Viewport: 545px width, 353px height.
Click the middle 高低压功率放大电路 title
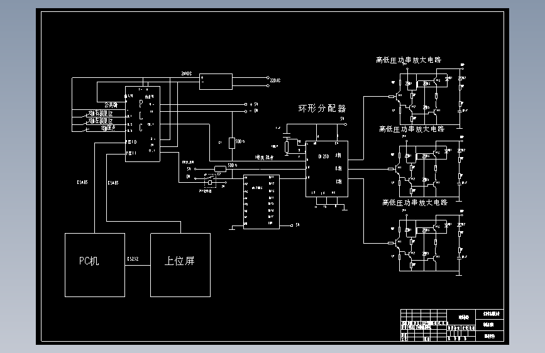click(x=412, y=129)
